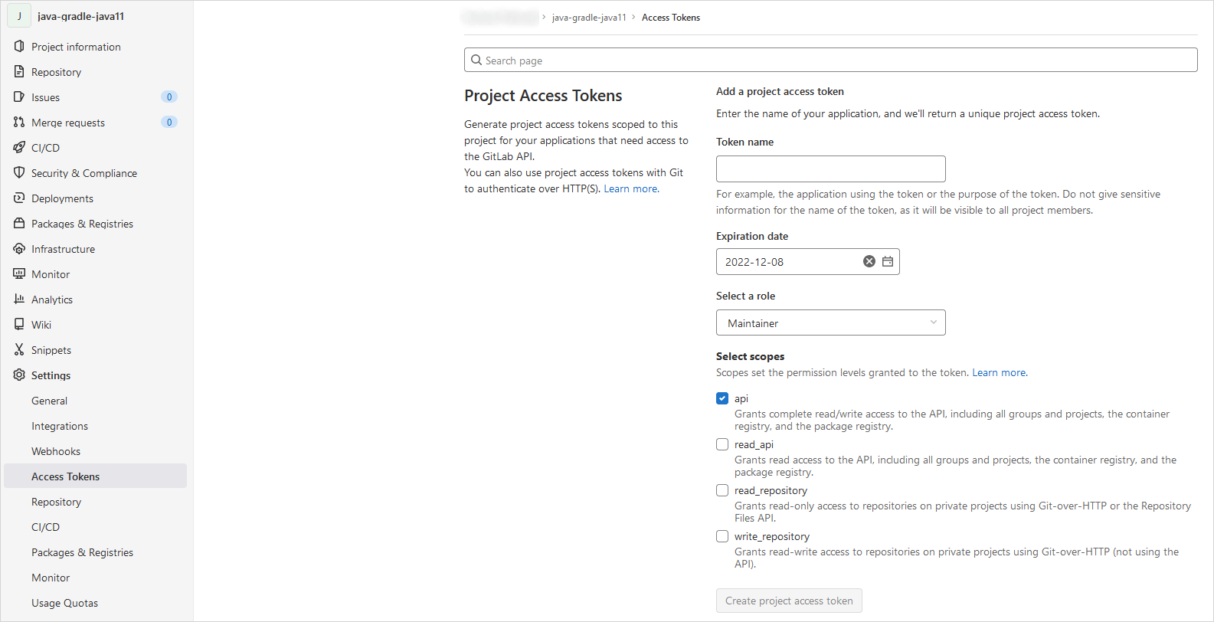
Task: Click the Issues icon in sidebar
Action: 19,97
